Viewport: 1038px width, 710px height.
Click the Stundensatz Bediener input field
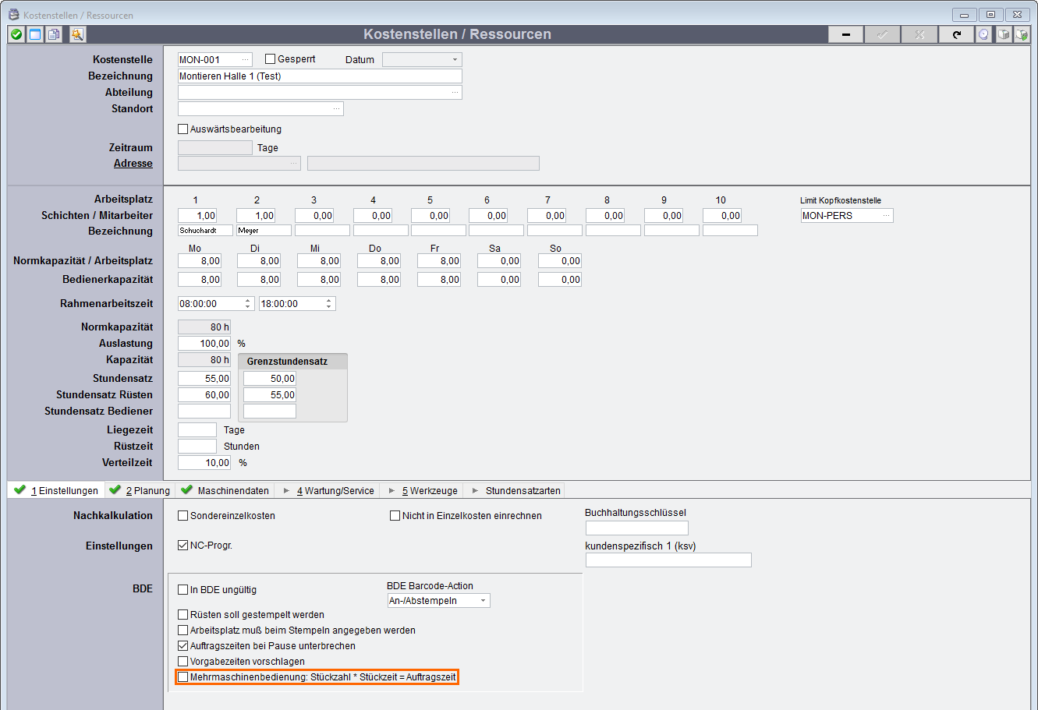[x=204, y=411]
